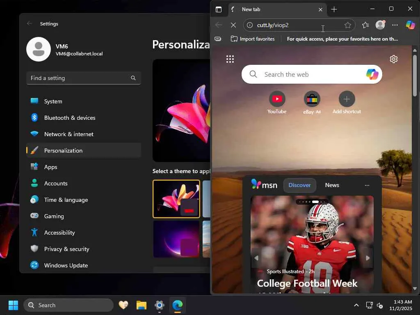Open System in Settings sidebar
The image size is (420, 315).
(84, 101)
